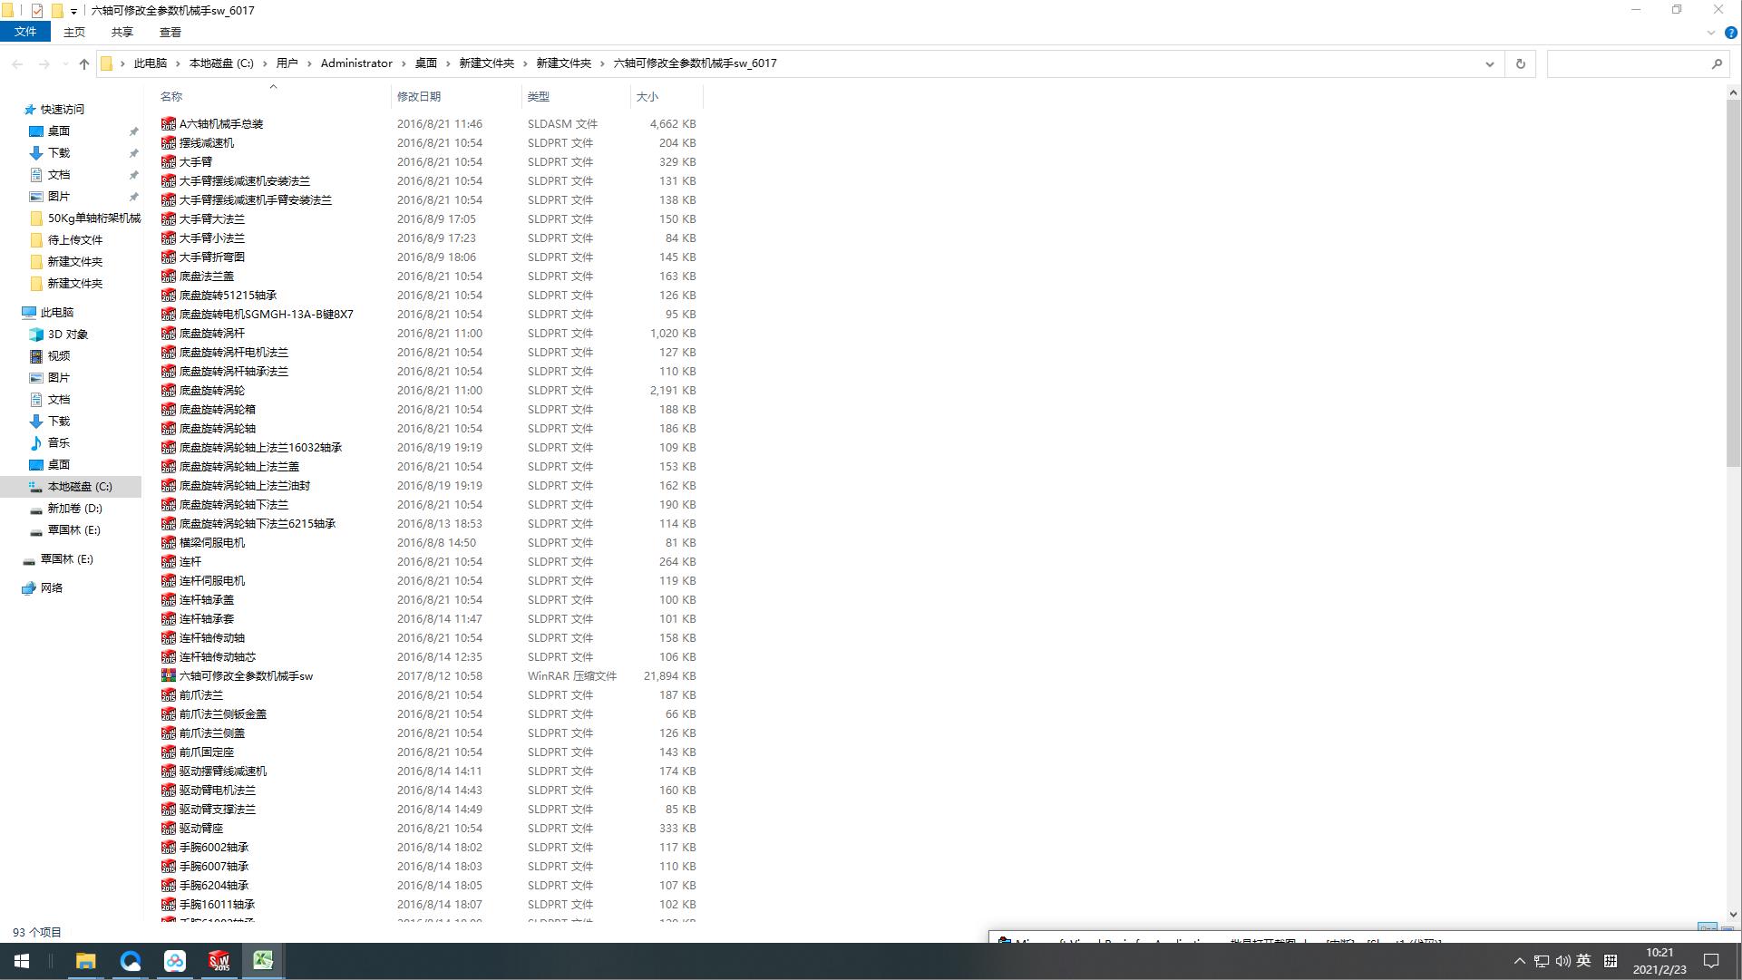Toggle the 拼 IME mode indicator
The width and height of the screenshot is (1742, 980).
coord(1611,961)
